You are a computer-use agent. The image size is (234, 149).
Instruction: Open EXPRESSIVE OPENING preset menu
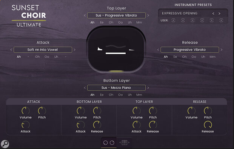[180, 14]
